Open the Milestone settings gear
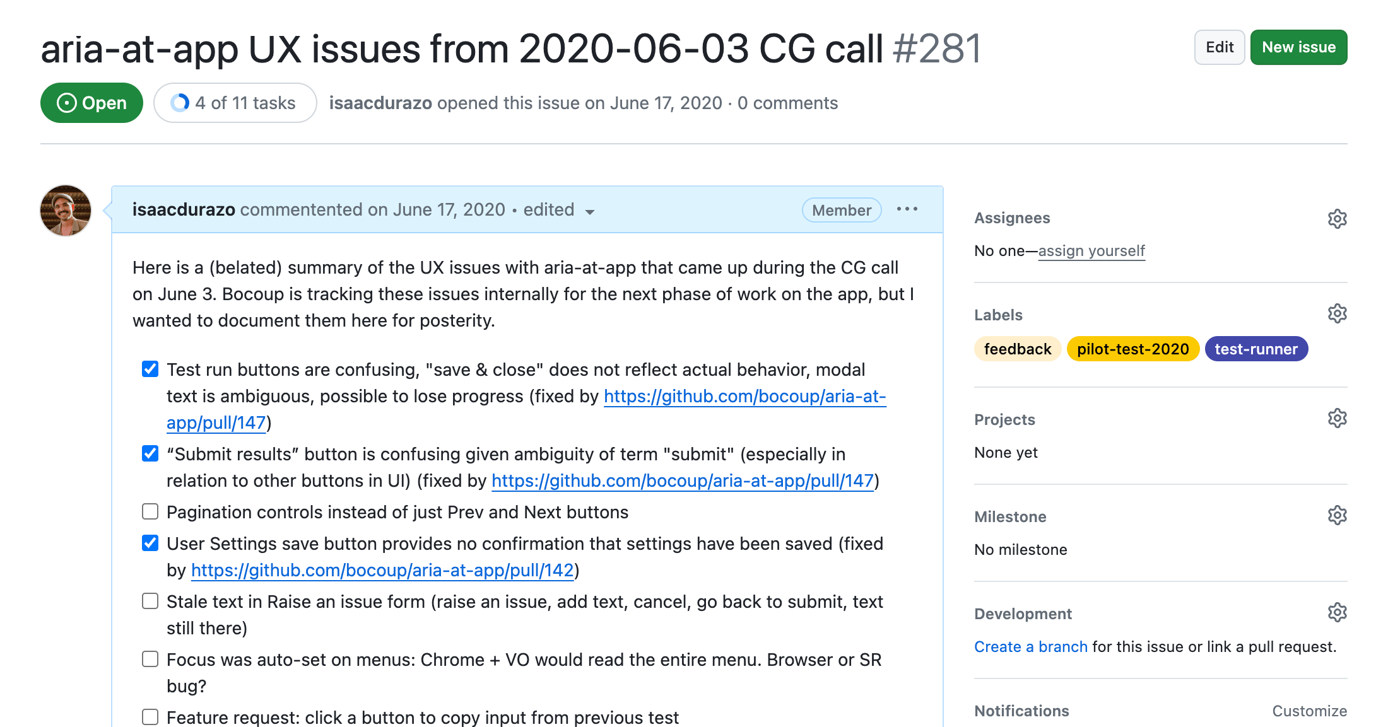Image resolution: width=1388 pixels, height=727 pixels. 1338,515
